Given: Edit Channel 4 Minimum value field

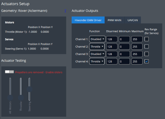Looking at the screenshot, I should pos(124,61).
